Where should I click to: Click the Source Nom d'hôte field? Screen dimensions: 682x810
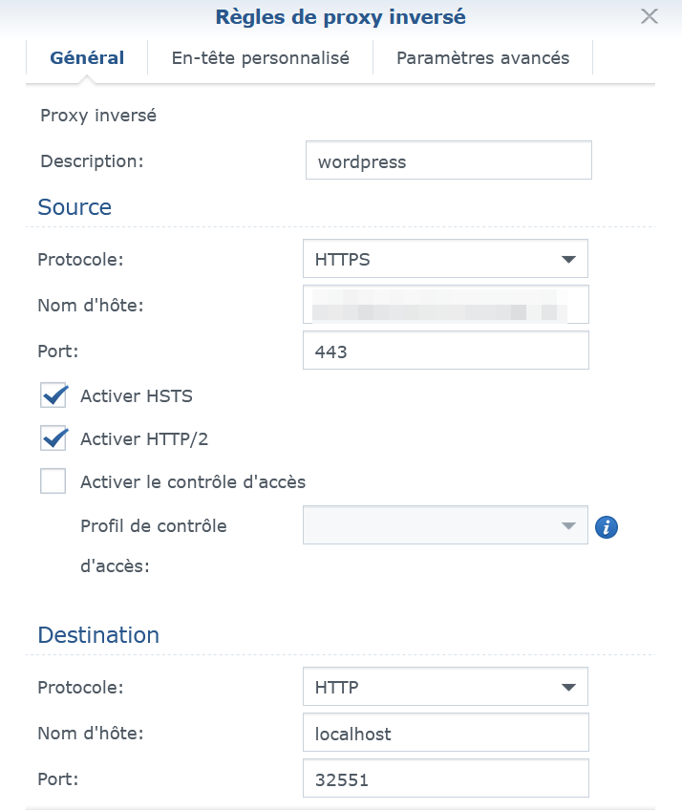445,306
